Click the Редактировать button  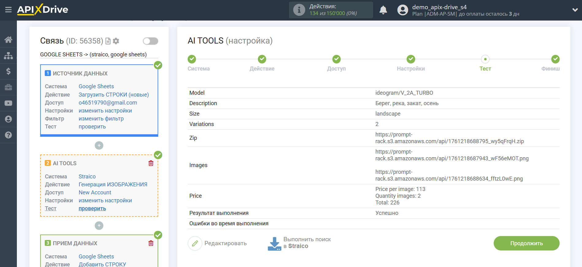coord(217,243)
